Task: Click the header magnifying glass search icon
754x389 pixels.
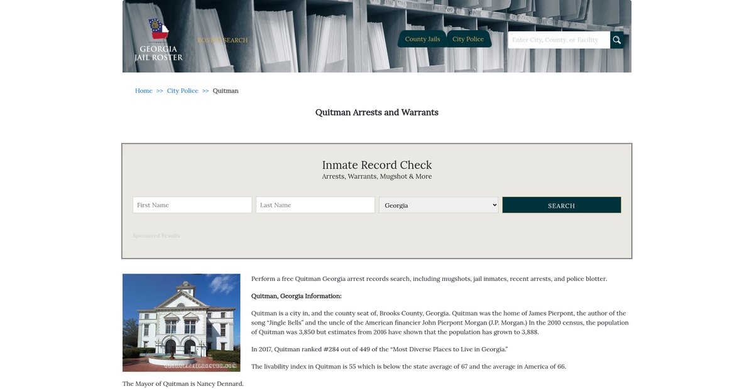Action: pyautogui.click(x=617, y=40)
